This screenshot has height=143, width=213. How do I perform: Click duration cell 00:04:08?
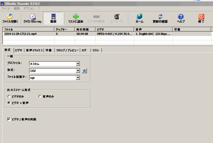82,34
